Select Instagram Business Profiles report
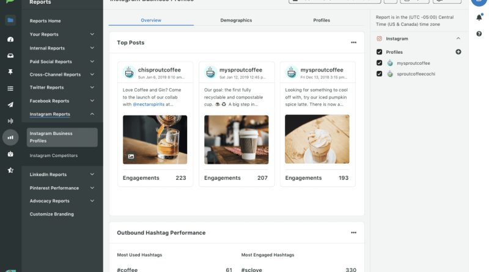This screenshot has width=489, height=272. point(62,138)
